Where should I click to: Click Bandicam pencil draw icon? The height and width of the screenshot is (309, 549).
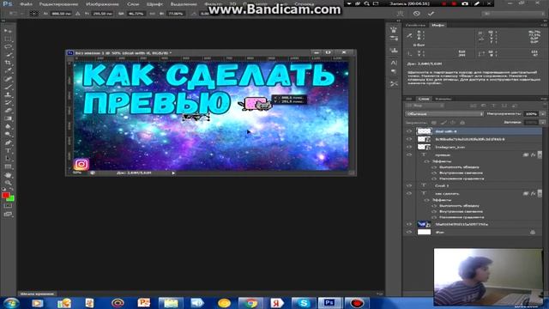click(477, 3)
